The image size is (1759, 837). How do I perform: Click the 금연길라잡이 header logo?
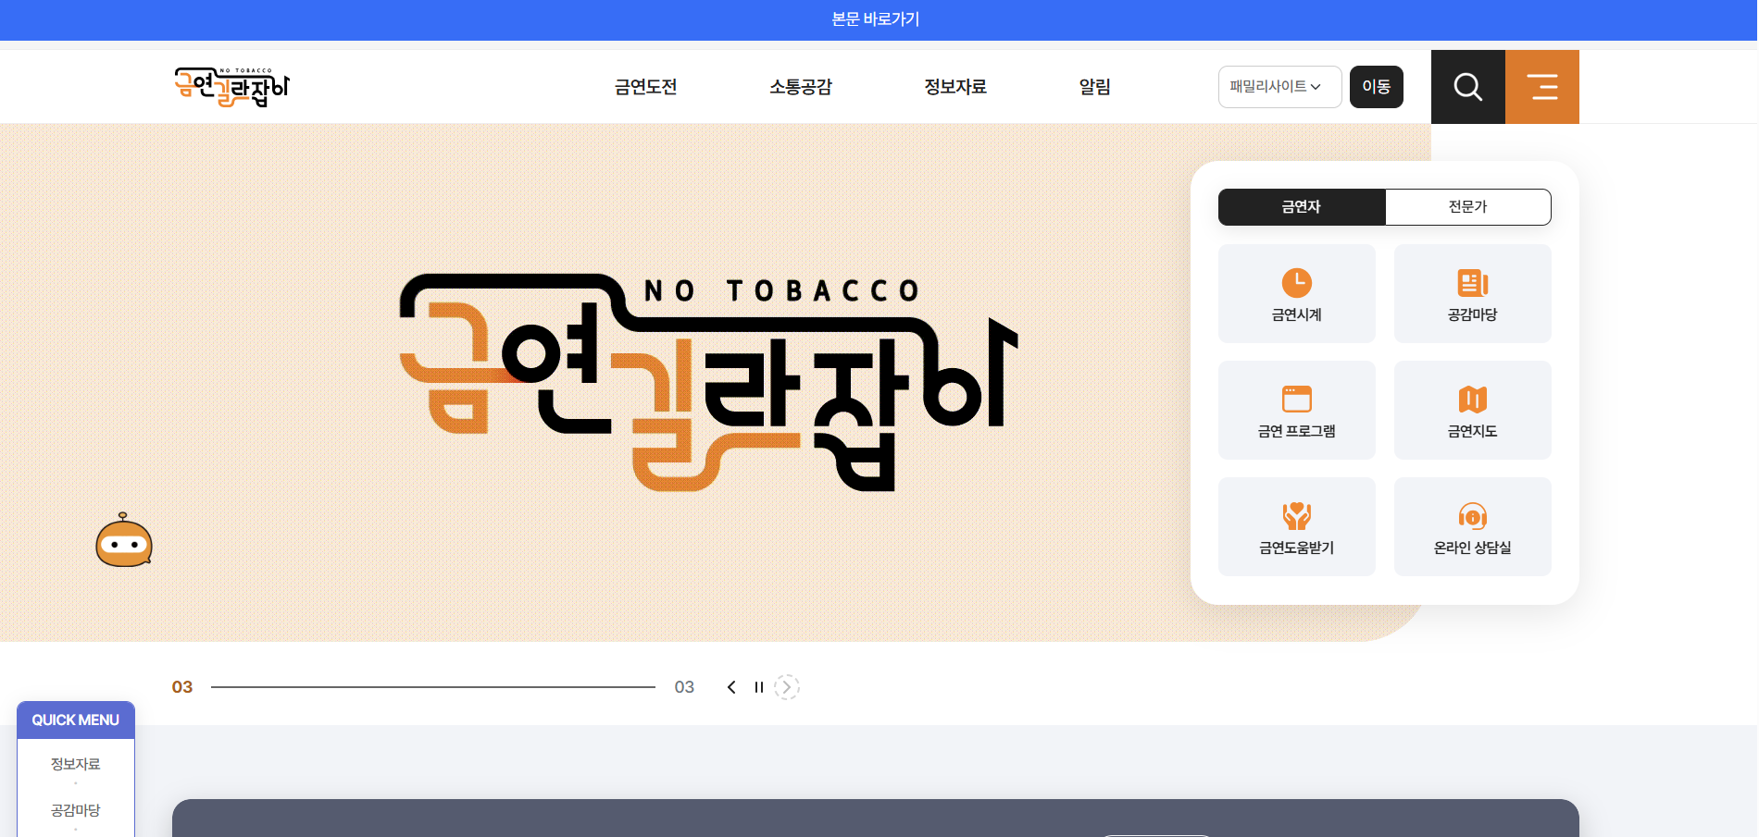232,87
